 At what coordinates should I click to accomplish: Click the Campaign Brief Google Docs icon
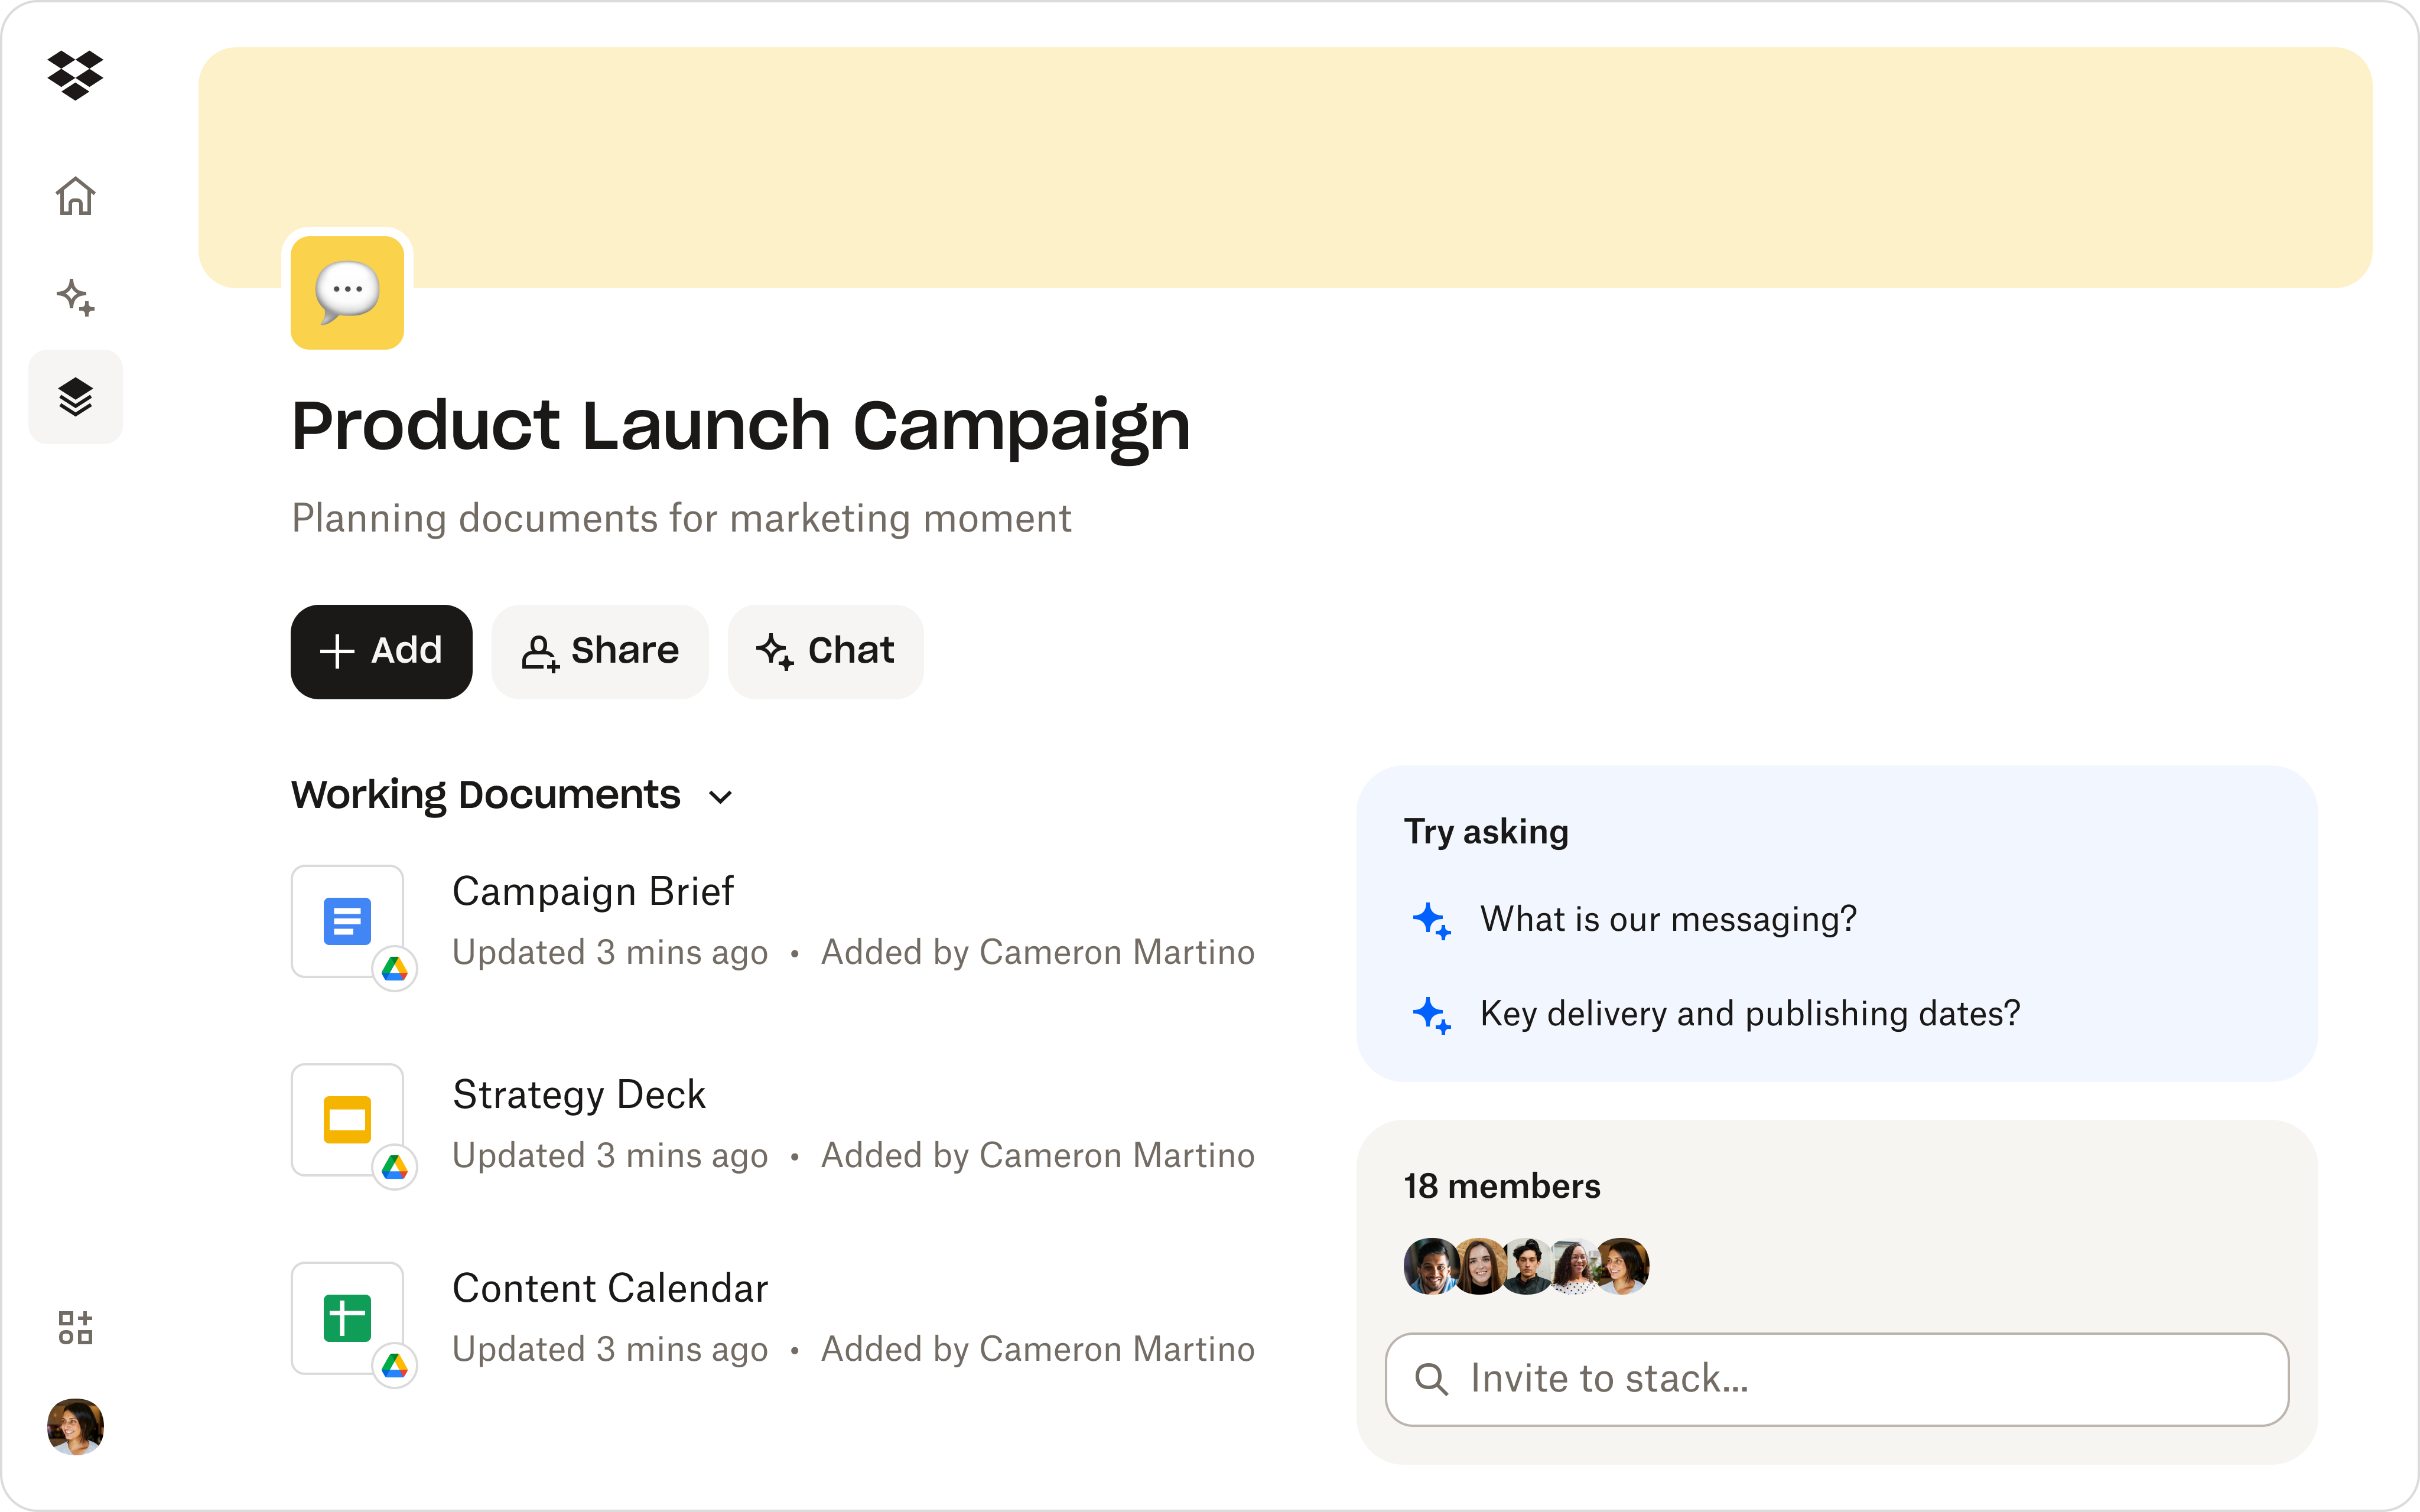pyautogui.click(x=347, y=921)
